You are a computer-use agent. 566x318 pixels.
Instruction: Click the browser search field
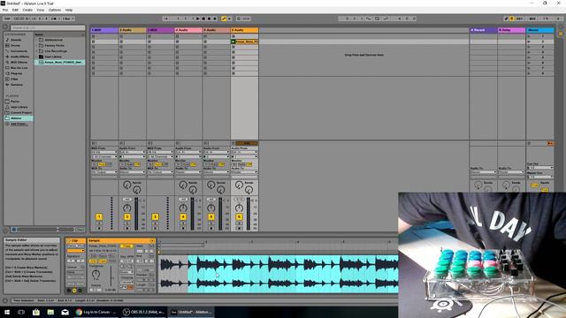tap(48, 27)
